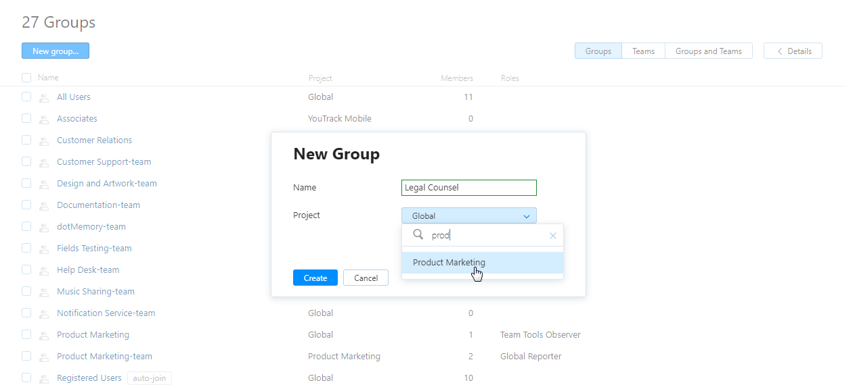The image size is (857, 389).
Task: Expand the Details panel
Action: click(793, 51)
